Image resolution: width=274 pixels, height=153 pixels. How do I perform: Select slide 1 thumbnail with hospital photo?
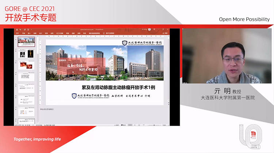point(26,42)
